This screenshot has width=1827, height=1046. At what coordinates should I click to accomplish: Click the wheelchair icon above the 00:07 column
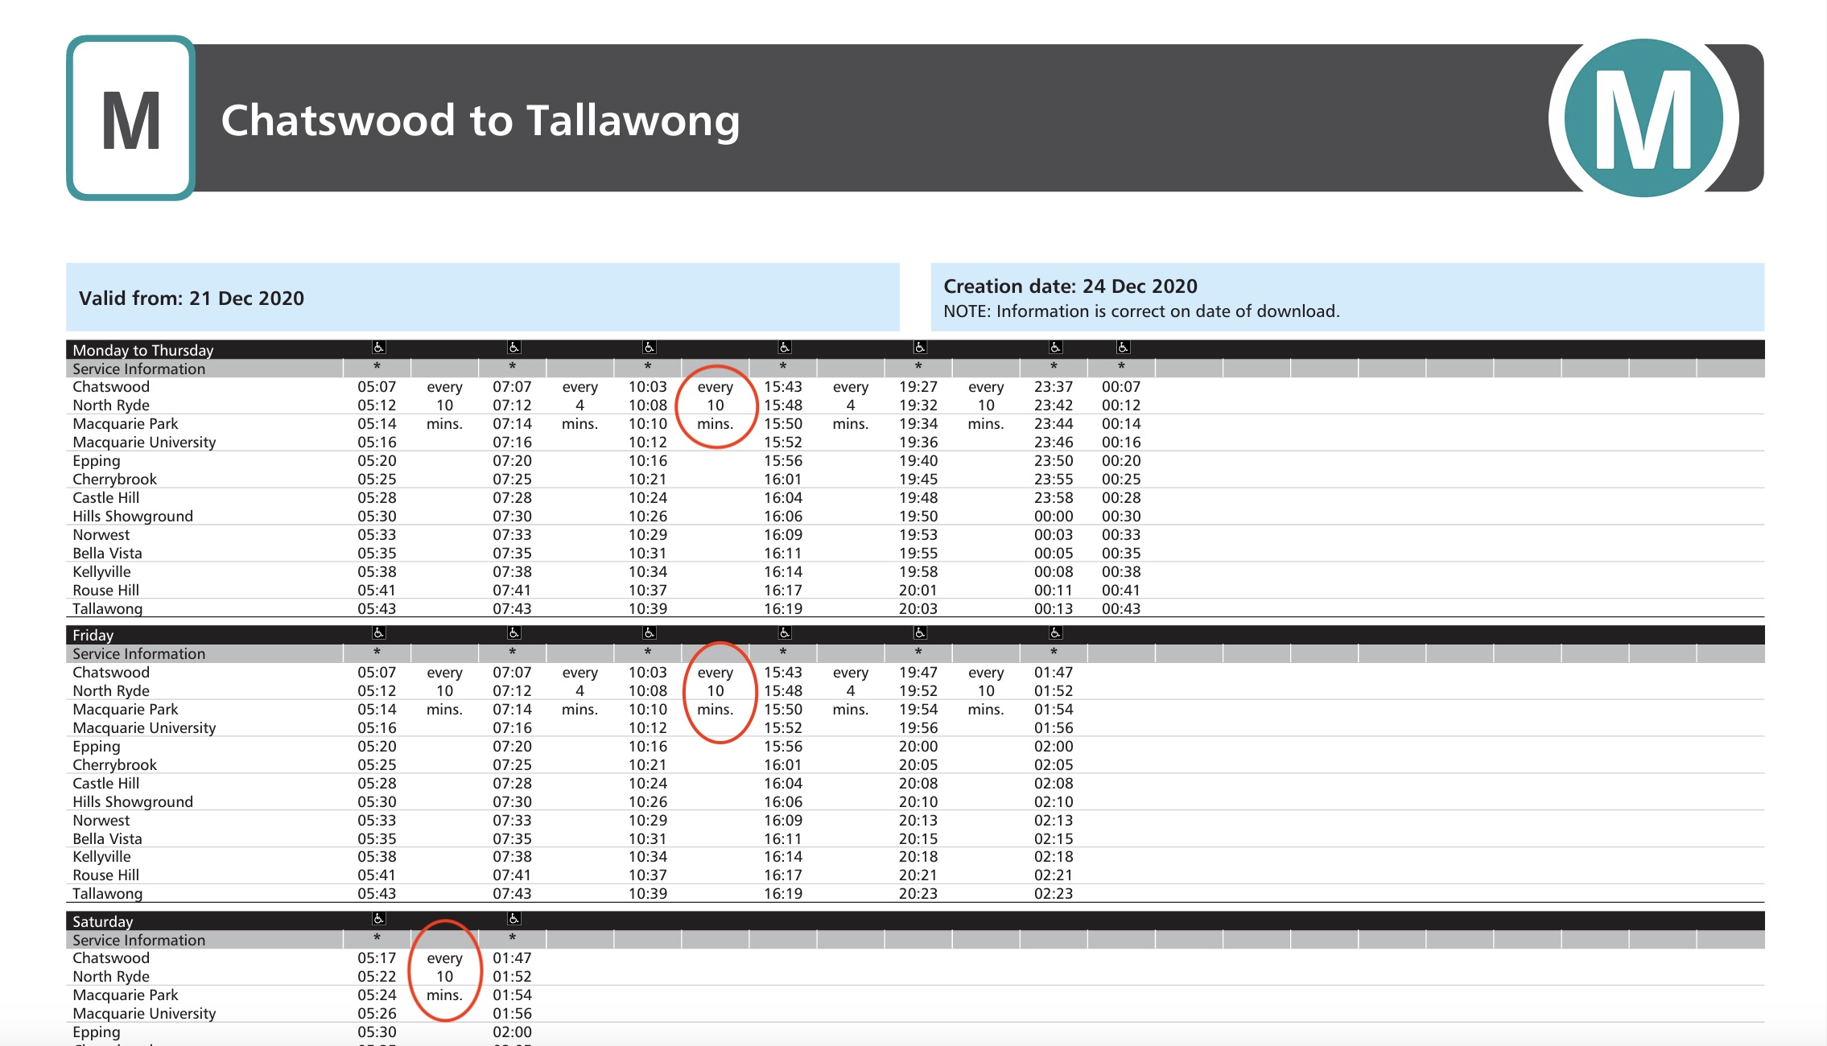(x=1123, y=348)
